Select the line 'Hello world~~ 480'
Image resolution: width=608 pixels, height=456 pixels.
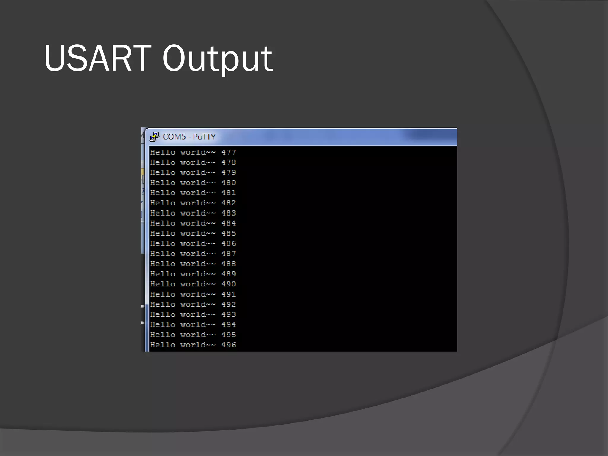point(193,183)
